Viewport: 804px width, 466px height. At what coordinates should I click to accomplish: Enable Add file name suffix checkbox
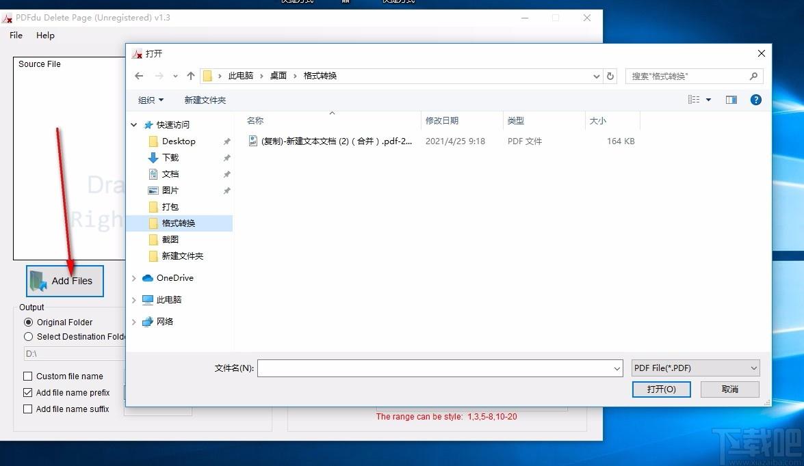point(28,409)
